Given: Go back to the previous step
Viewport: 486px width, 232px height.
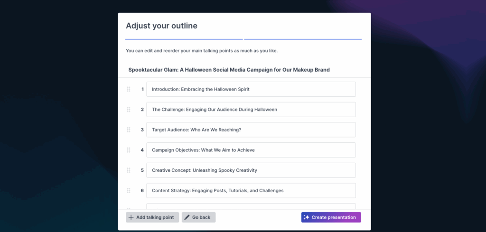Looking at the screenshot, I should (x=198, y=217).
